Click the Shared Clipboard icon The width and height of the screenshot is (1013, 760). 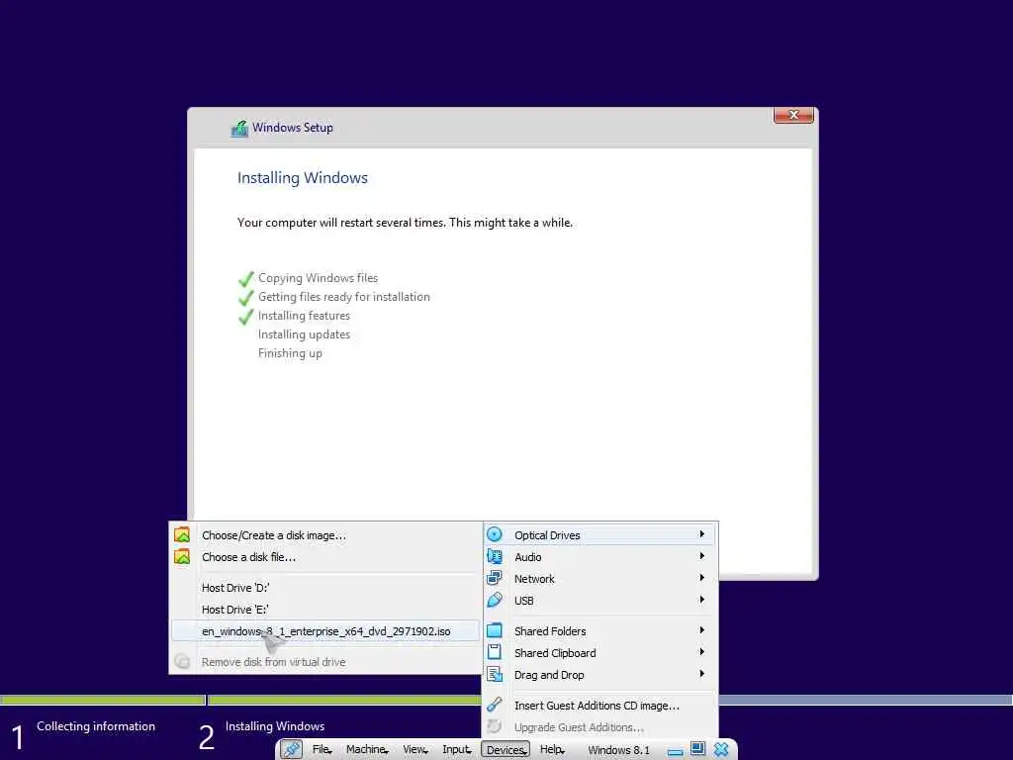pyautogui.click(x=495, y=653)
